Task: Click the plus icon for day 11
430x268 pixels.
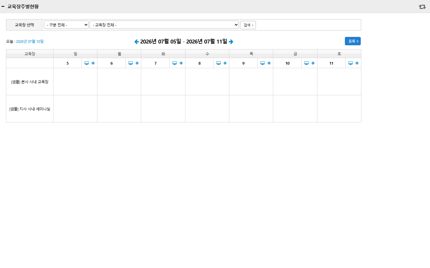Action: coord(357,63)
